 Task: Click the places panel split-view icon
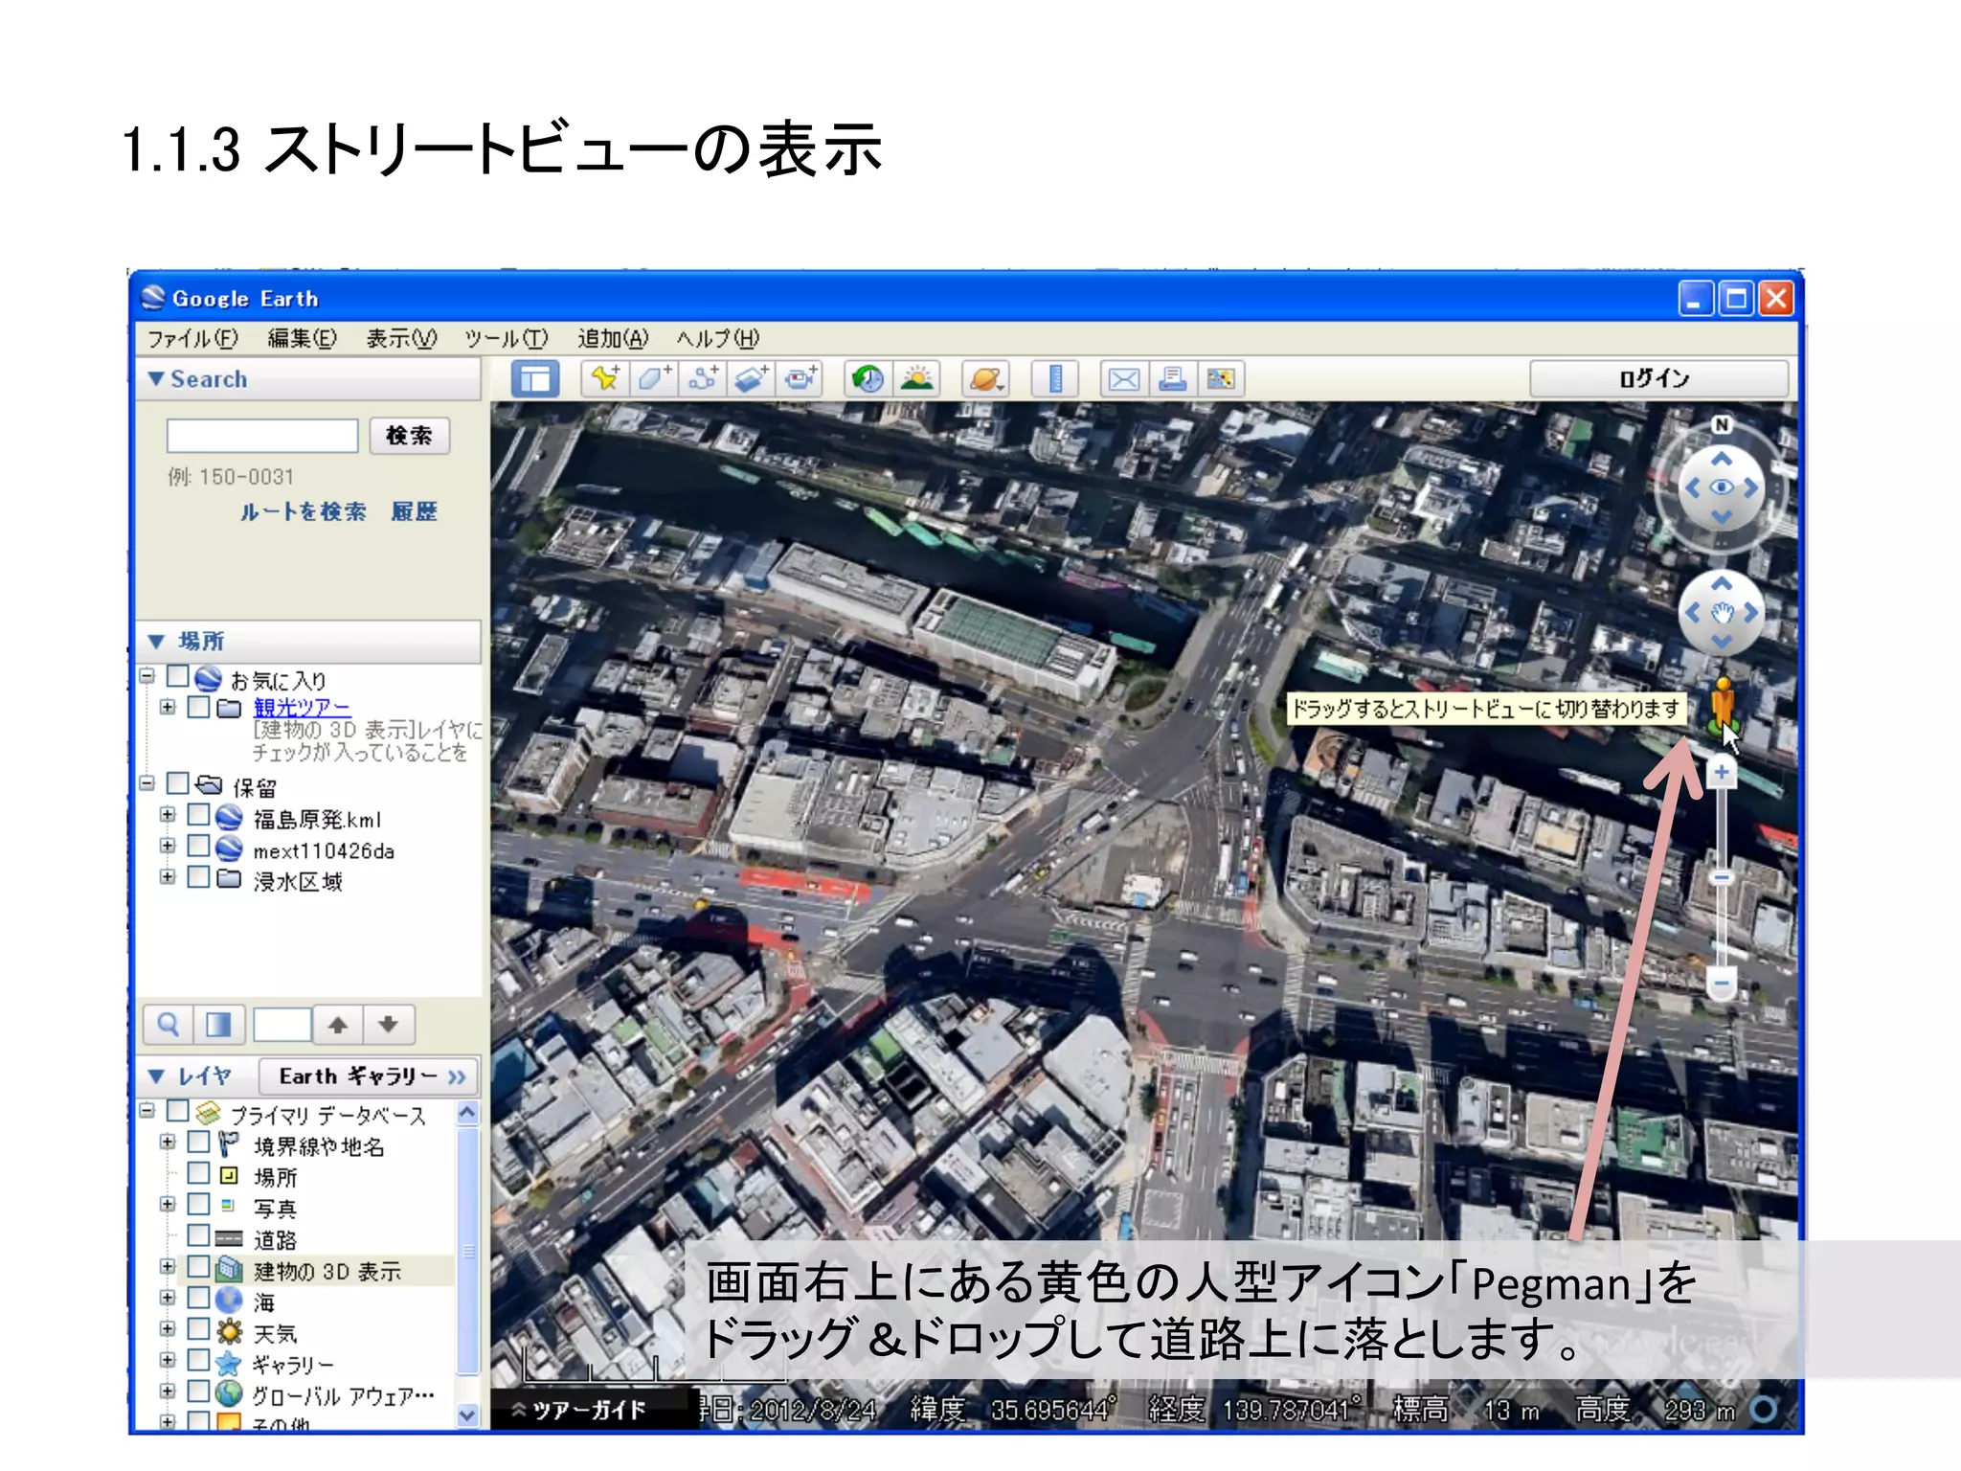coord(219,1025)
